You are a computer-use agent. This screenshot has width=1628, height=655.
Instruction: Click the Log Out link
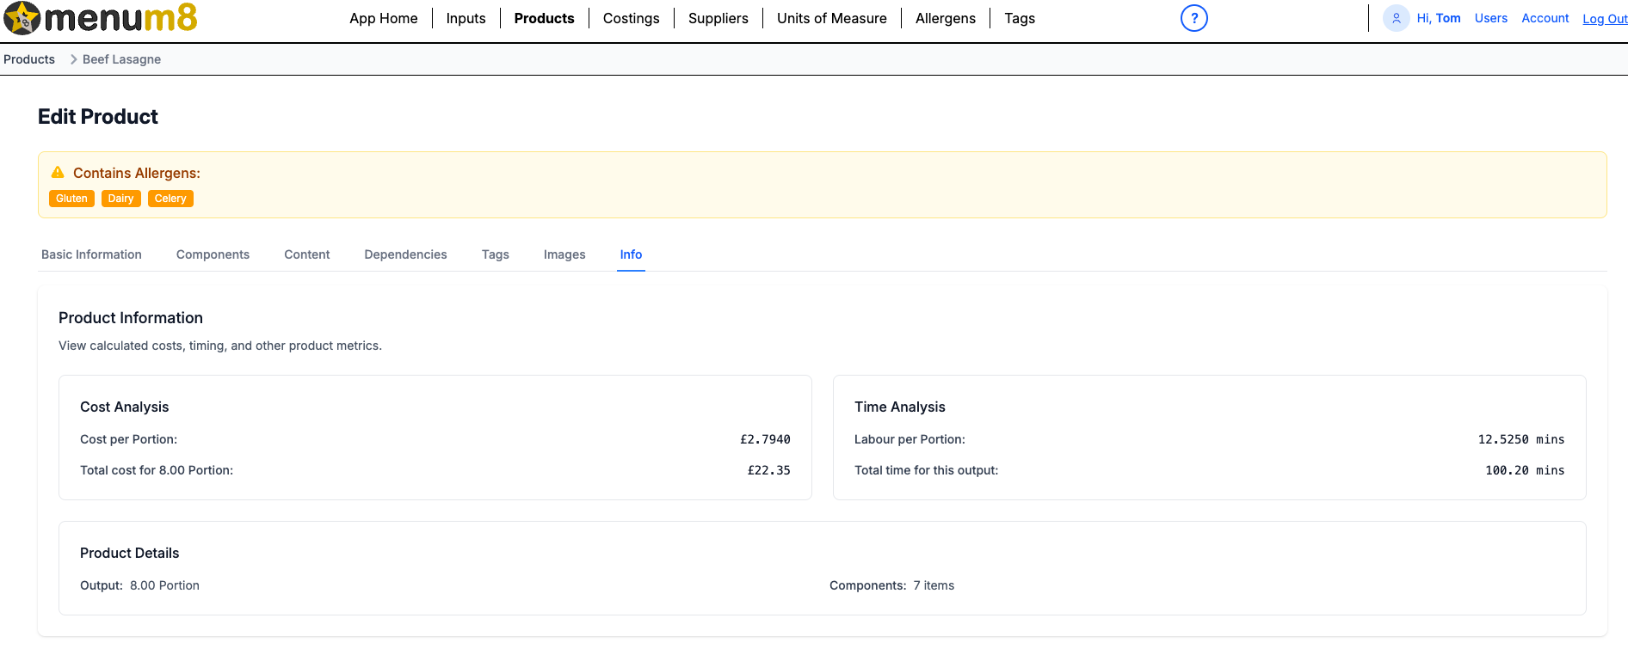coord(1605,19)
